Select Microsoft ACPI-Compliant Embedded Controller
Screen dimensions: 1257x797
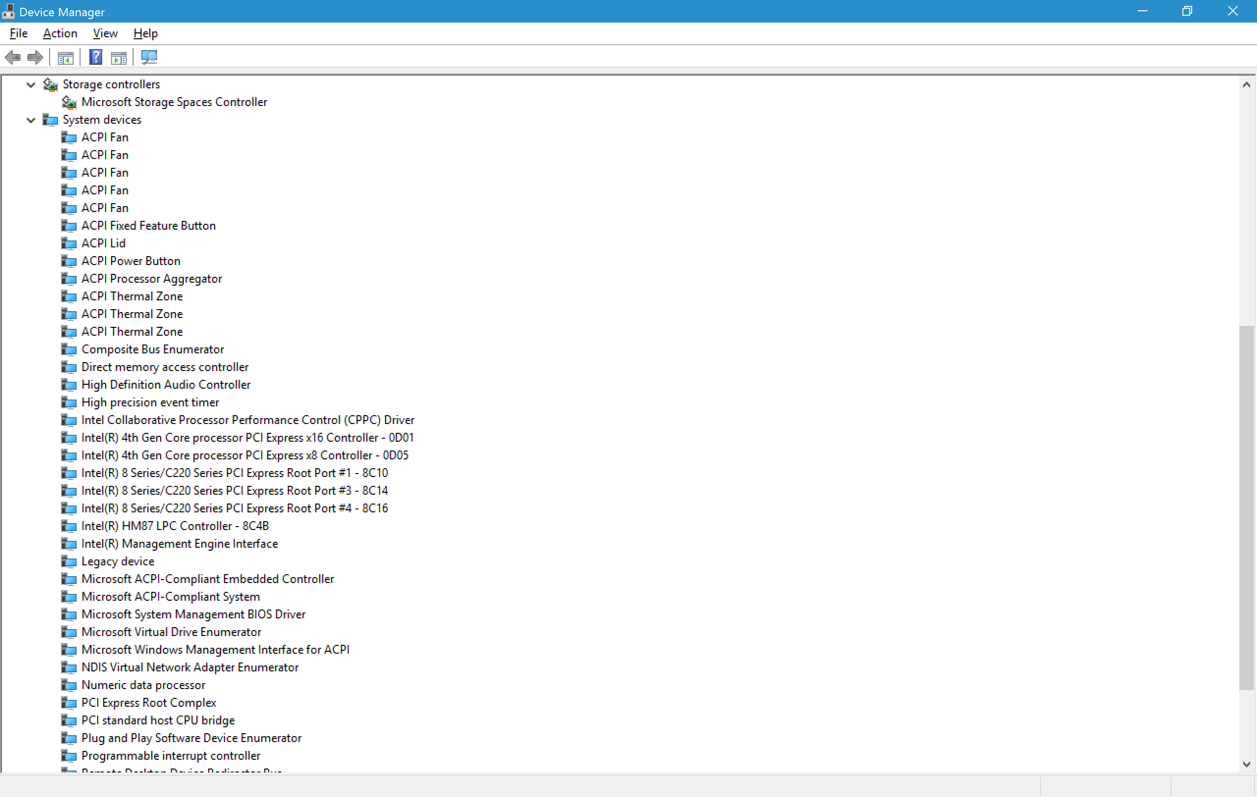tap(208, 580)
